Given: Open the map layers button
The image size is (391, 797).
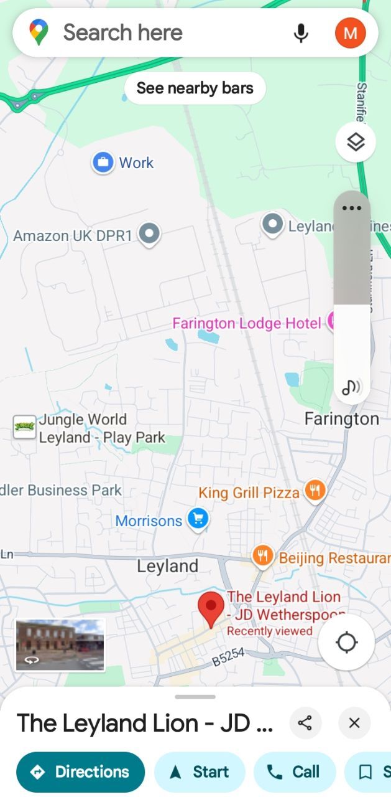Looking at the screenshot, I should coord(356,143).
